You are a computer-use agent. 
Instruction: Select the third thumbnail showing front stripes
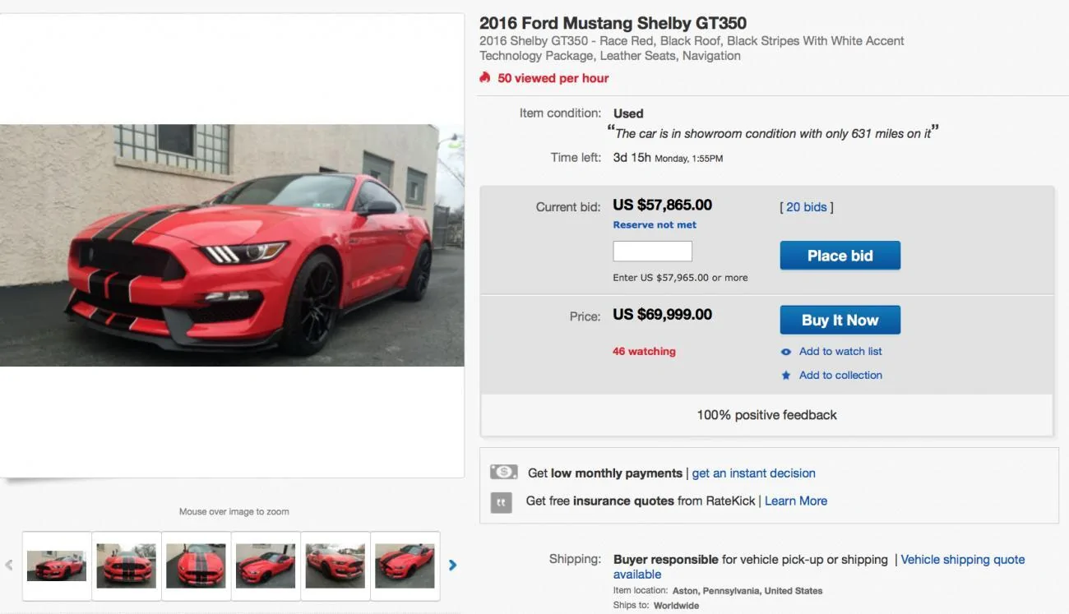[x=196, y=566]
